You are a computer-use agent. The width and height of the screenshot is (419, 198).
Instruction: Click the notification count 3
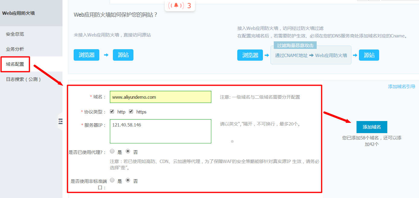pos(189,6)
